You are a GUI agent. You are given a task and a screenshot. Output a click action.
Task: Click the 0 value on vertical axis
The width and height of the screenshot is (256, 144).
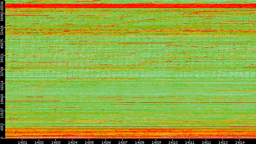click(2, 138)
